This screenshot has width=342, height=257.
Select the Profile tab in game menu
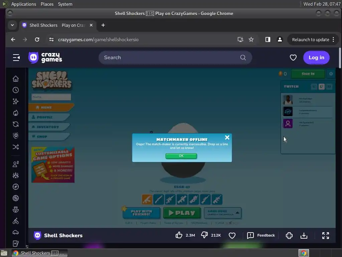[49, 117]
